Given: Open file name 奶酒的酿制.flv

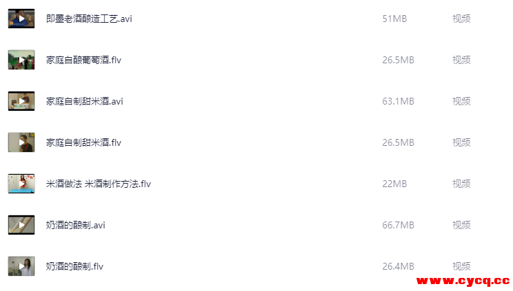Looking at the screenshot, I should pos(74,266).
